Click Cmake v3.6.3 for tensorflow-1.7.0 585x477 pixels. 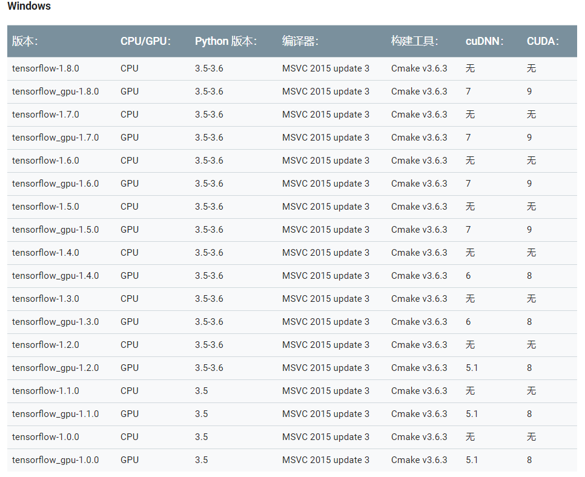pyautogui.click(x=419, y=115)
